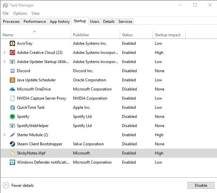Select the Spotify row name
The height and width of the screenshot is (193, 217).
coord(23,117)
